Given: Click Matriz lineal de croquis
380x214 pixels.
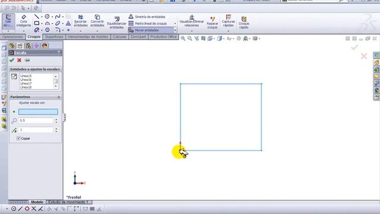Looking at the screenshot, I should pos(148,23).
